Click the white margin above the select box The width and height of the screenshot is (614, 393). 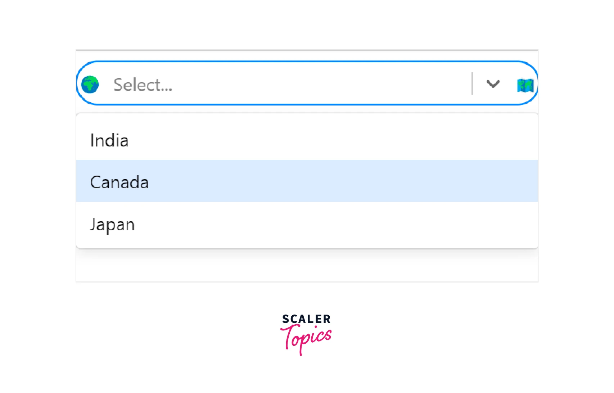[307, 25]
